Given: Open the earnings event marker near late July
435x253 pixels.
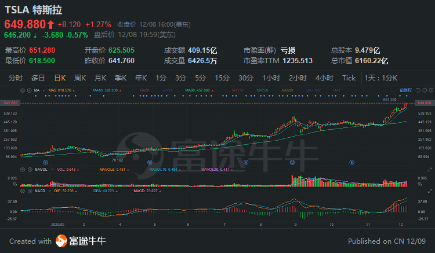Looking at the screenshot, I should pyautogui.click(x=246, y=163).
